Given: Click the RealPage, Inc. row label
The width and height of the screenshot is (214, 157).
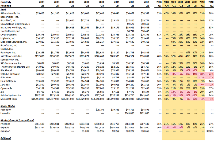Looking at the screenshot, I should (x=8, y=53).
